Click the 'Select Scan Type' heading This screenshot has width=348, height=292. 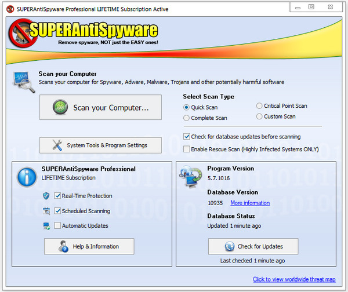tap(209, 96)
